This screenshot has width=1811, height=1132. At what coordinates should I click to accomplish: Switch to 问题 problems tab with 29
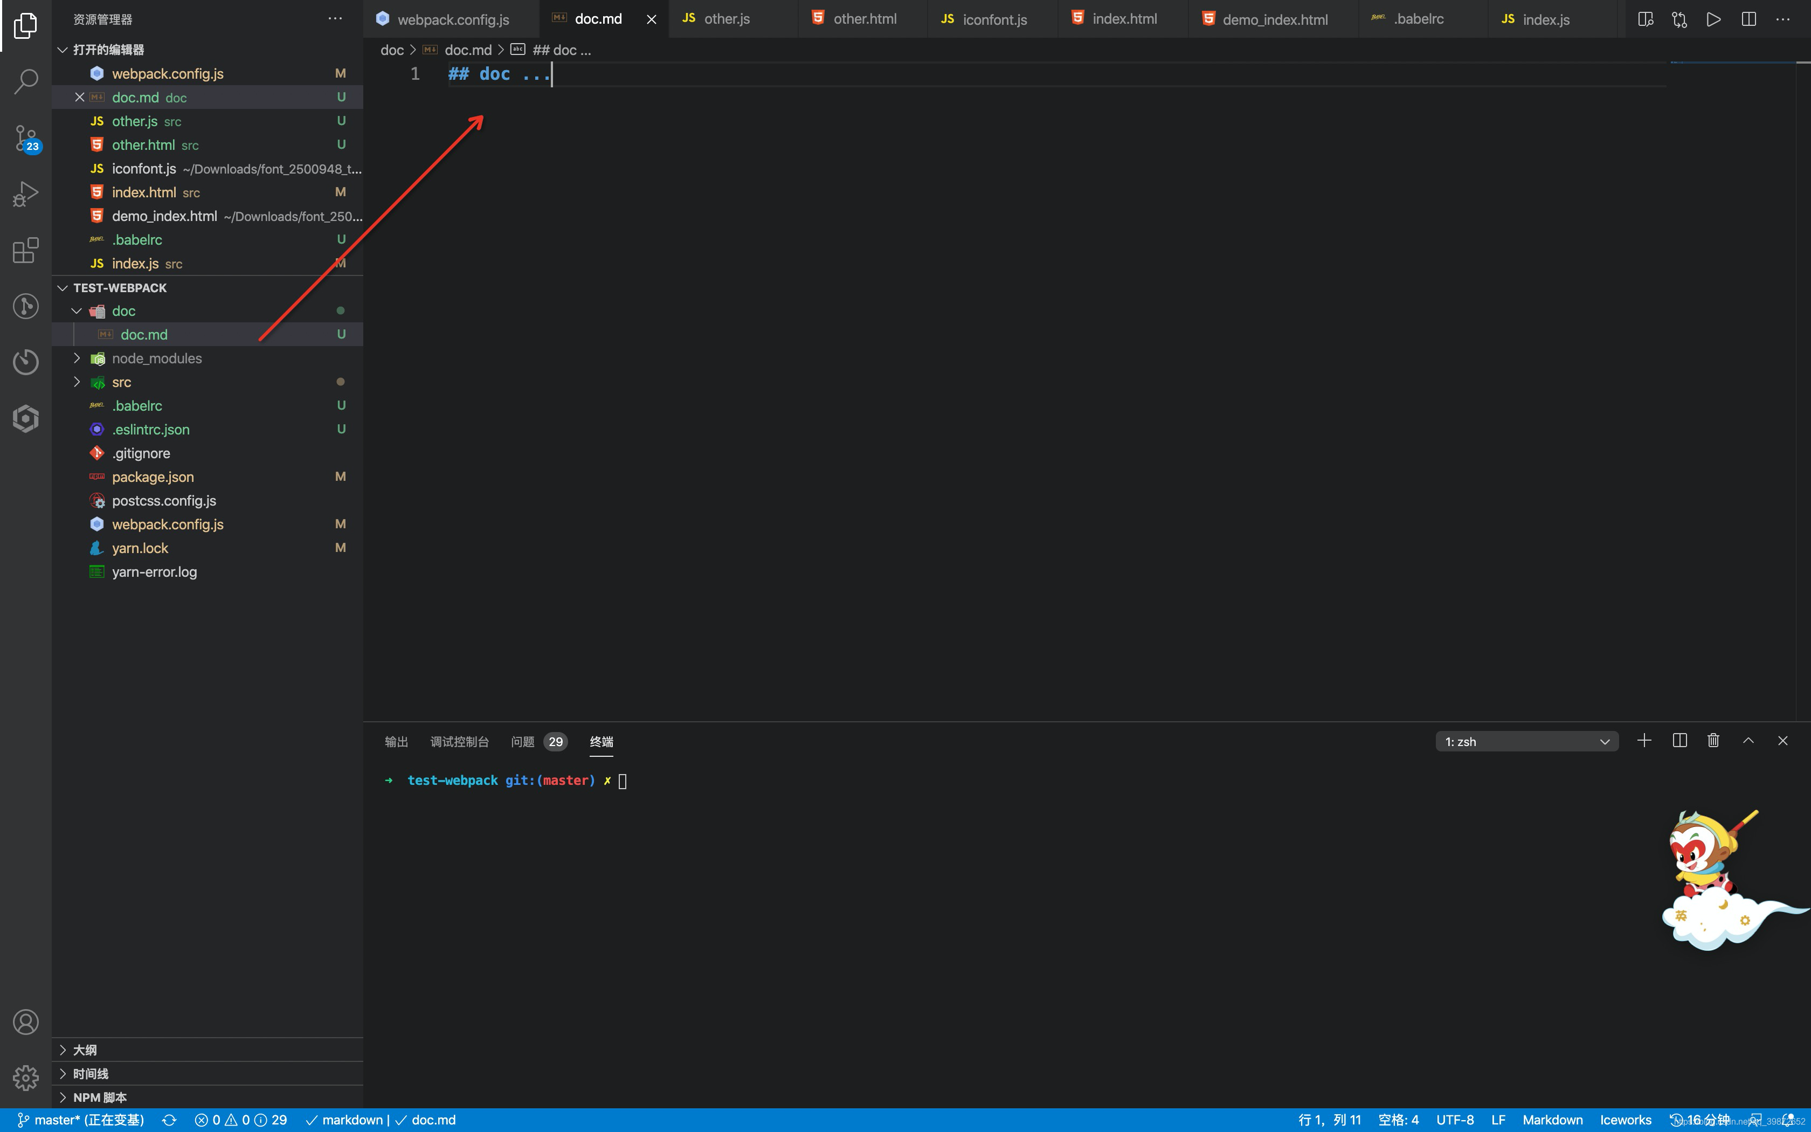point(539,742)
